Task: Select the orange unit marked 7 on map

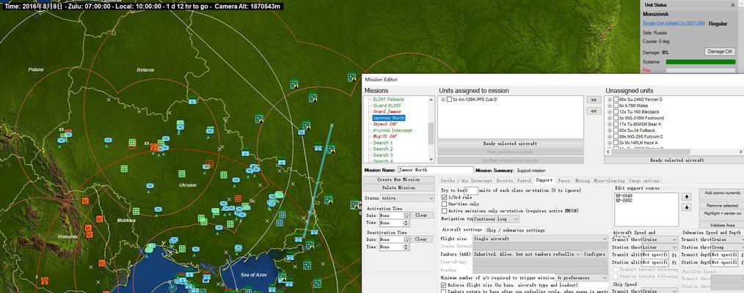Action: [x=45, y=281]
